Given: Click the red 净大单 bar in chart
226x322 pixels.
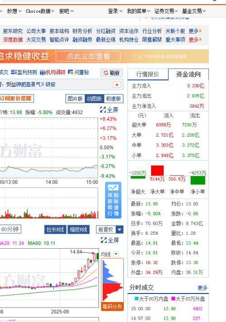Looking at the screenshot, I should click(157, 170).
